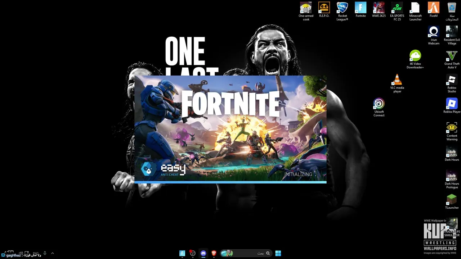461x259 pixels.
Task: Select the Iriun Webcam shortcut
Action: tap(434, 36)
